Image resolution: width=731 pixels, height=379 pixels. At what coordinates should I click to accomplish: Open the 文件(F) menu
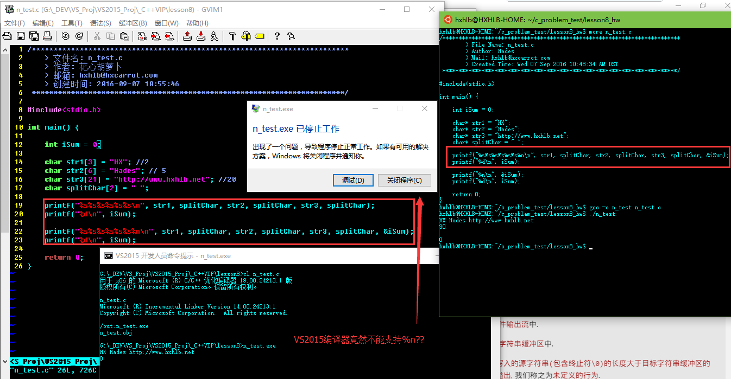(15, 23)
